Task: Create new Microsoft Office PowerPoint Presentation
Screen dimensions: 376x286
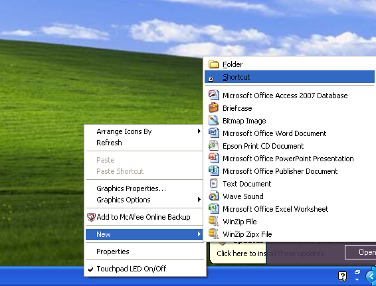Action: point(290,159)
